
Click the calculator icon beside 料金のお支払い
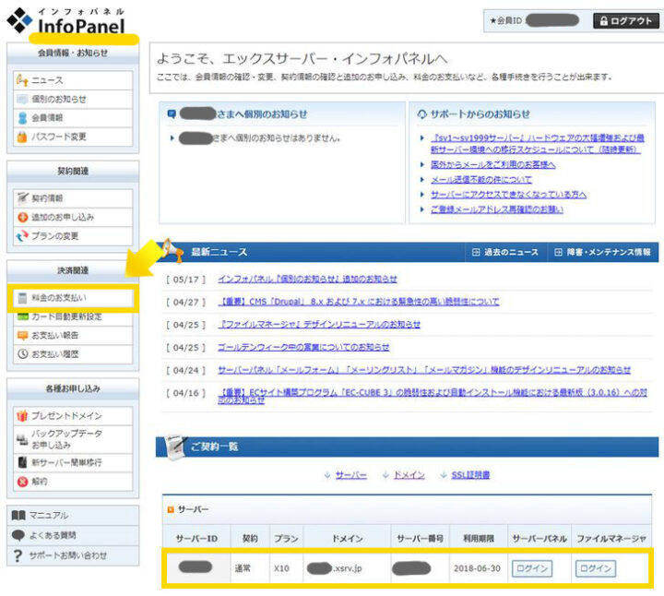[22, 298]
